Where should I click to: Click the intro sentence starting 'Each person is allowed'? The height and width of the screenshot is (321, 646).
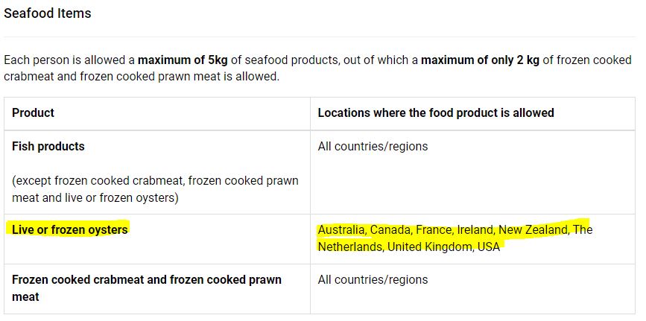[x=317, y=69]
